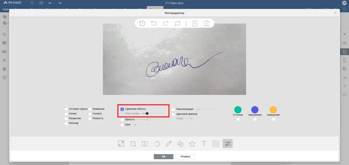
Task: Select the Text tool icon
Action: coord(204,144)
